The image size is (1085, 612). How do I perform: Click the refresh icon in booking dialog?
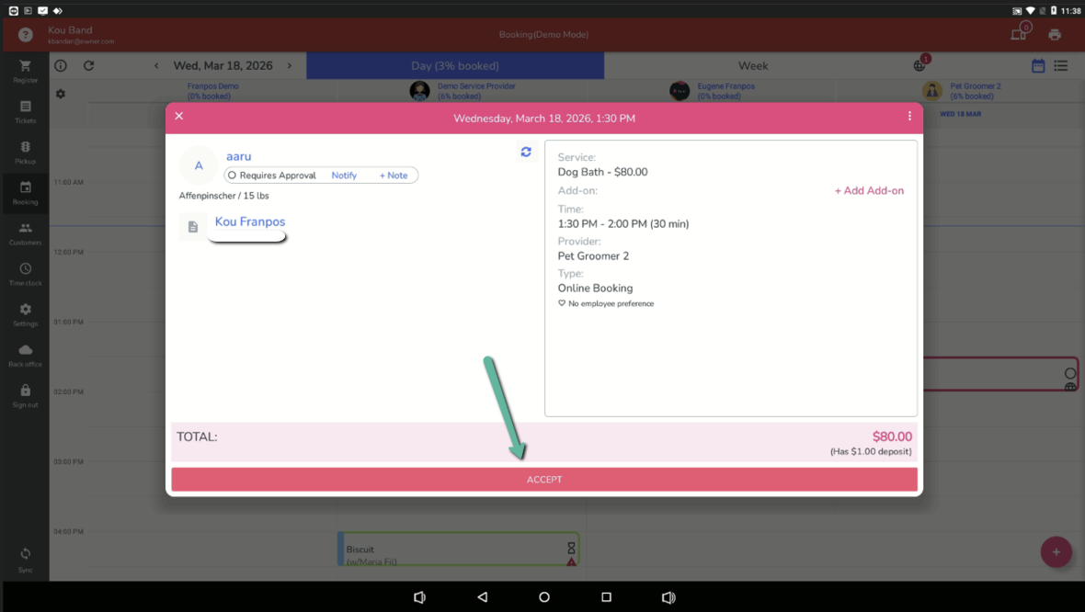point(526,152)
